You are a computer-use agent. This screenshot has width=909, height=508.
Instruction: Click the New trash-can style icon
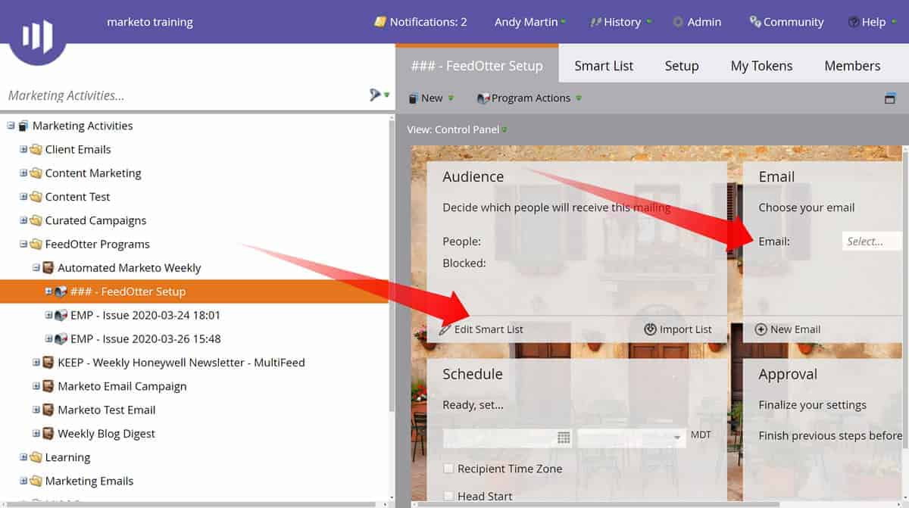pos(413,98)
